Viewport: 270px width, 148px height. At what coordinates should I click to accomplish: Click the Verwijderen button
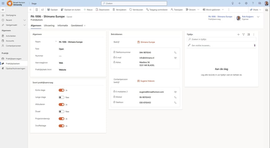(x=119, y=10)
